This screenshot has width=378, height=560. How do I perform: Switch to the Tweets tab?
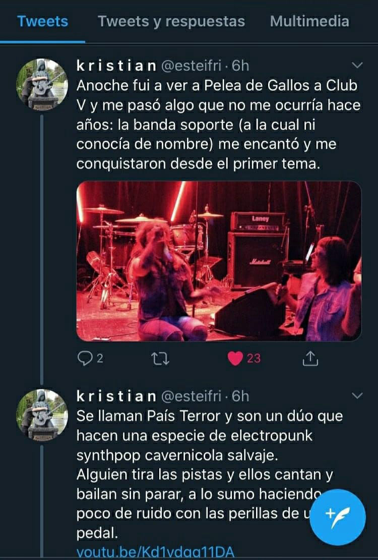click(42, 21)
